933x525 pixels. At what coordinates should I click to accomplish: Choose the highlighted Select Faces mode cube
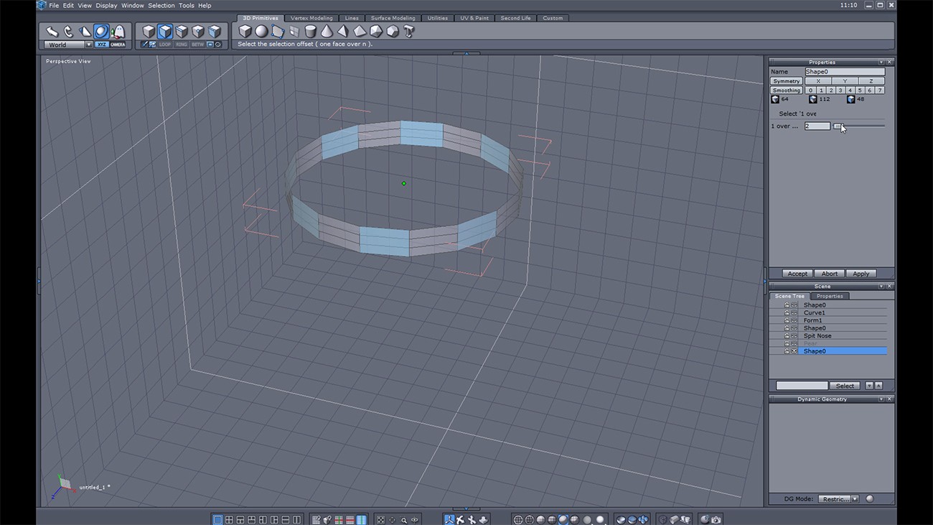[x=165, y=32]
